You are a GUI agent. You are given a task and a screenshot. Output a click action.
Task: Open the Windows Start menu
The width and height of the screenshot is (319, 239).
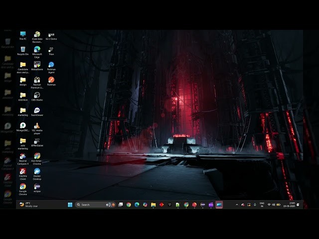coord(70,205)
